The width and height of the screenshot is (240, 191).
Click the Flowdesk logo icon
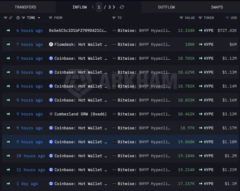tap(51, 44)
